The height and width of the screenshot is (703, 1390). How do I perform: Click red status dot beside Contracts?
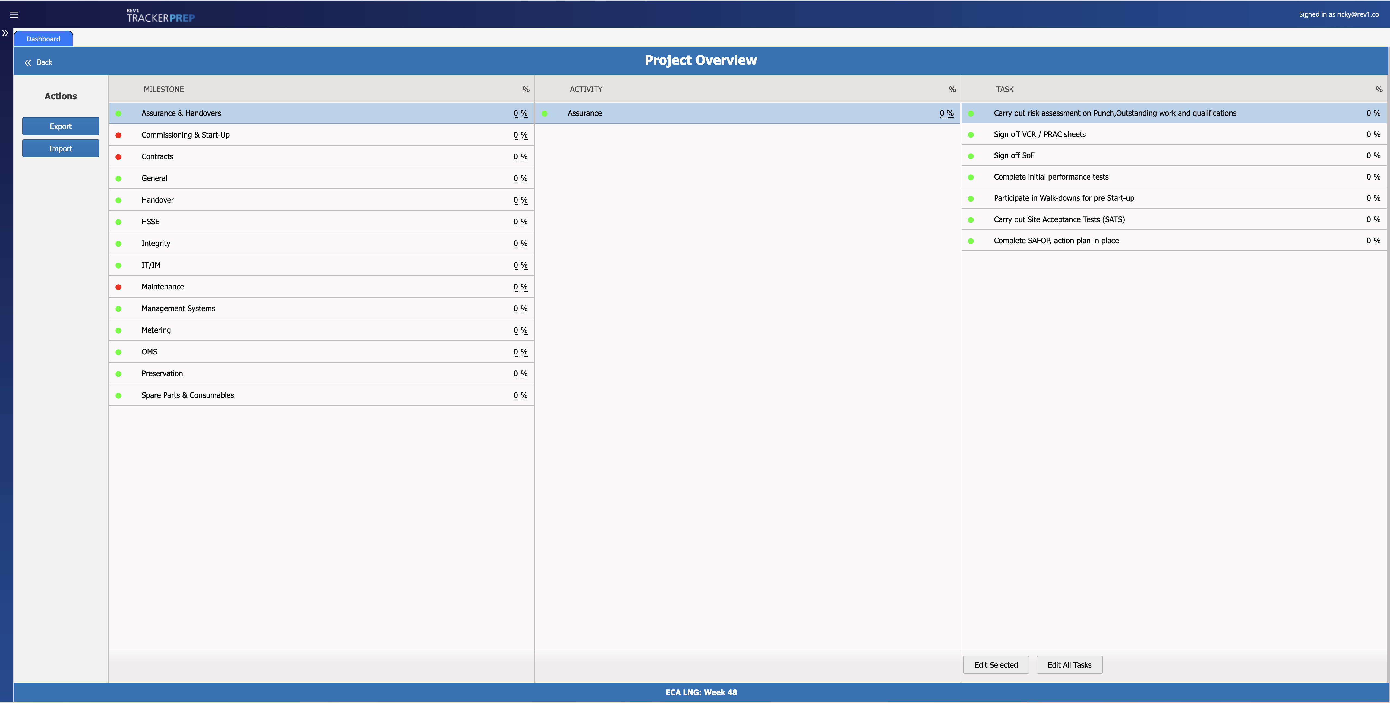[x=118, y=157]
